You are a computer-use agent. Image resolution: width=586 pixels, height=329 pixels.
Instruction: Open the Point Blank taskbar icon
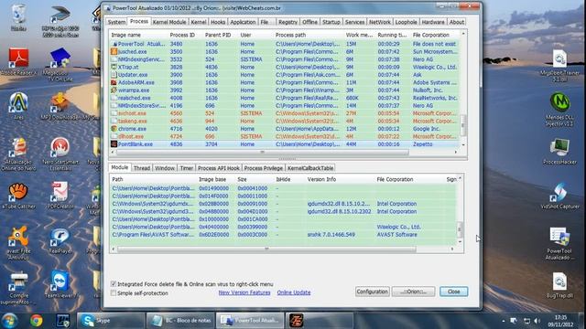(297, 321)
